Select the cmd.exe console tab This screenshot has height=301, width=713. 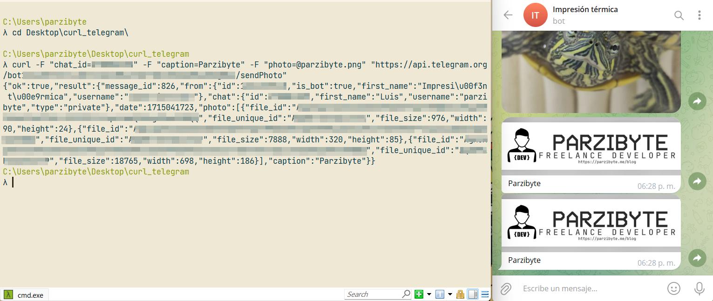[x=25, y=295]
